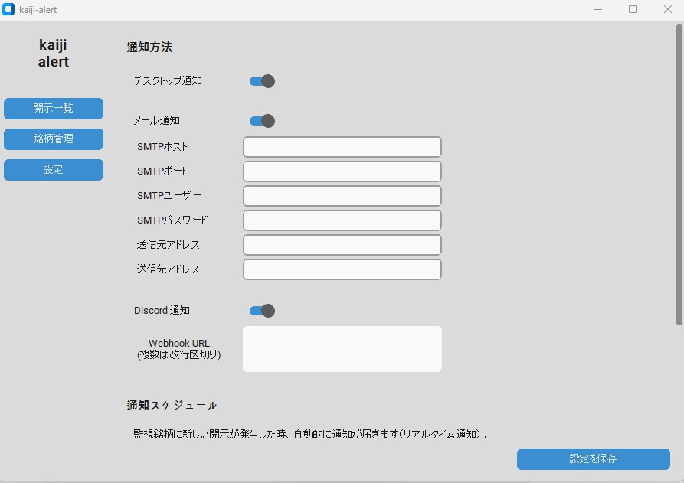The image size is (684, 483).
Task: Click the 送信先アドレス label
Action: click(169, 269)
